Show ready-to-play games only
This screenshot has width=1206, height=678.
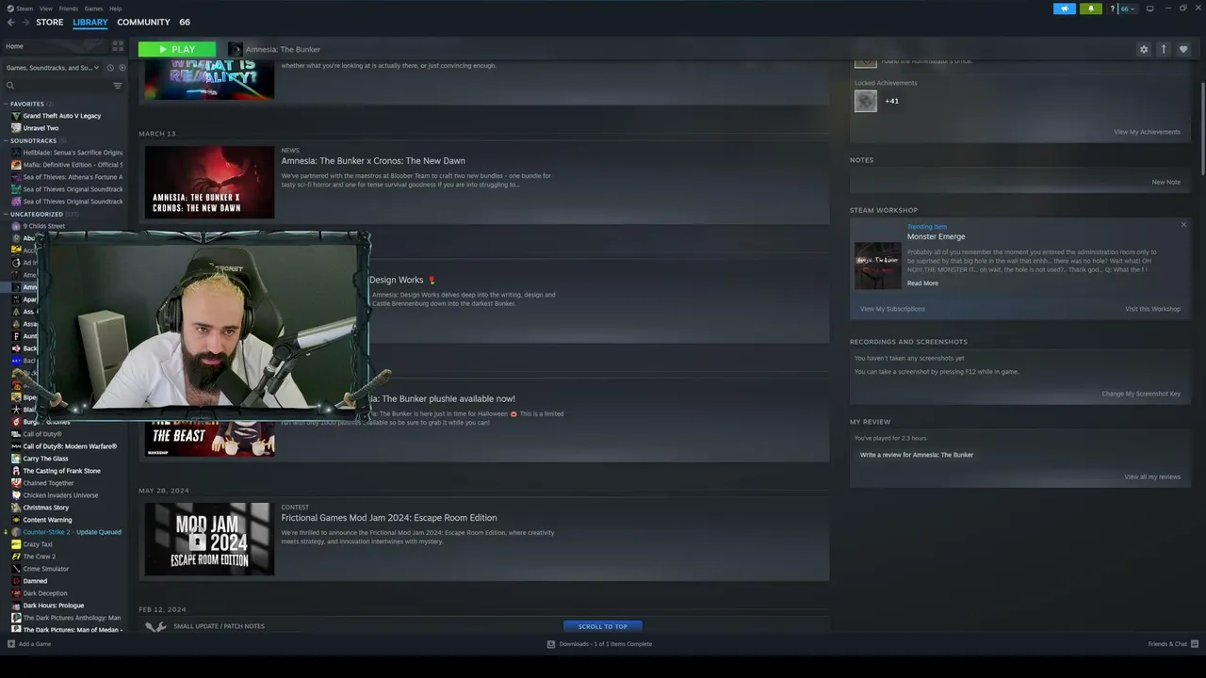[x=122, y=68]
